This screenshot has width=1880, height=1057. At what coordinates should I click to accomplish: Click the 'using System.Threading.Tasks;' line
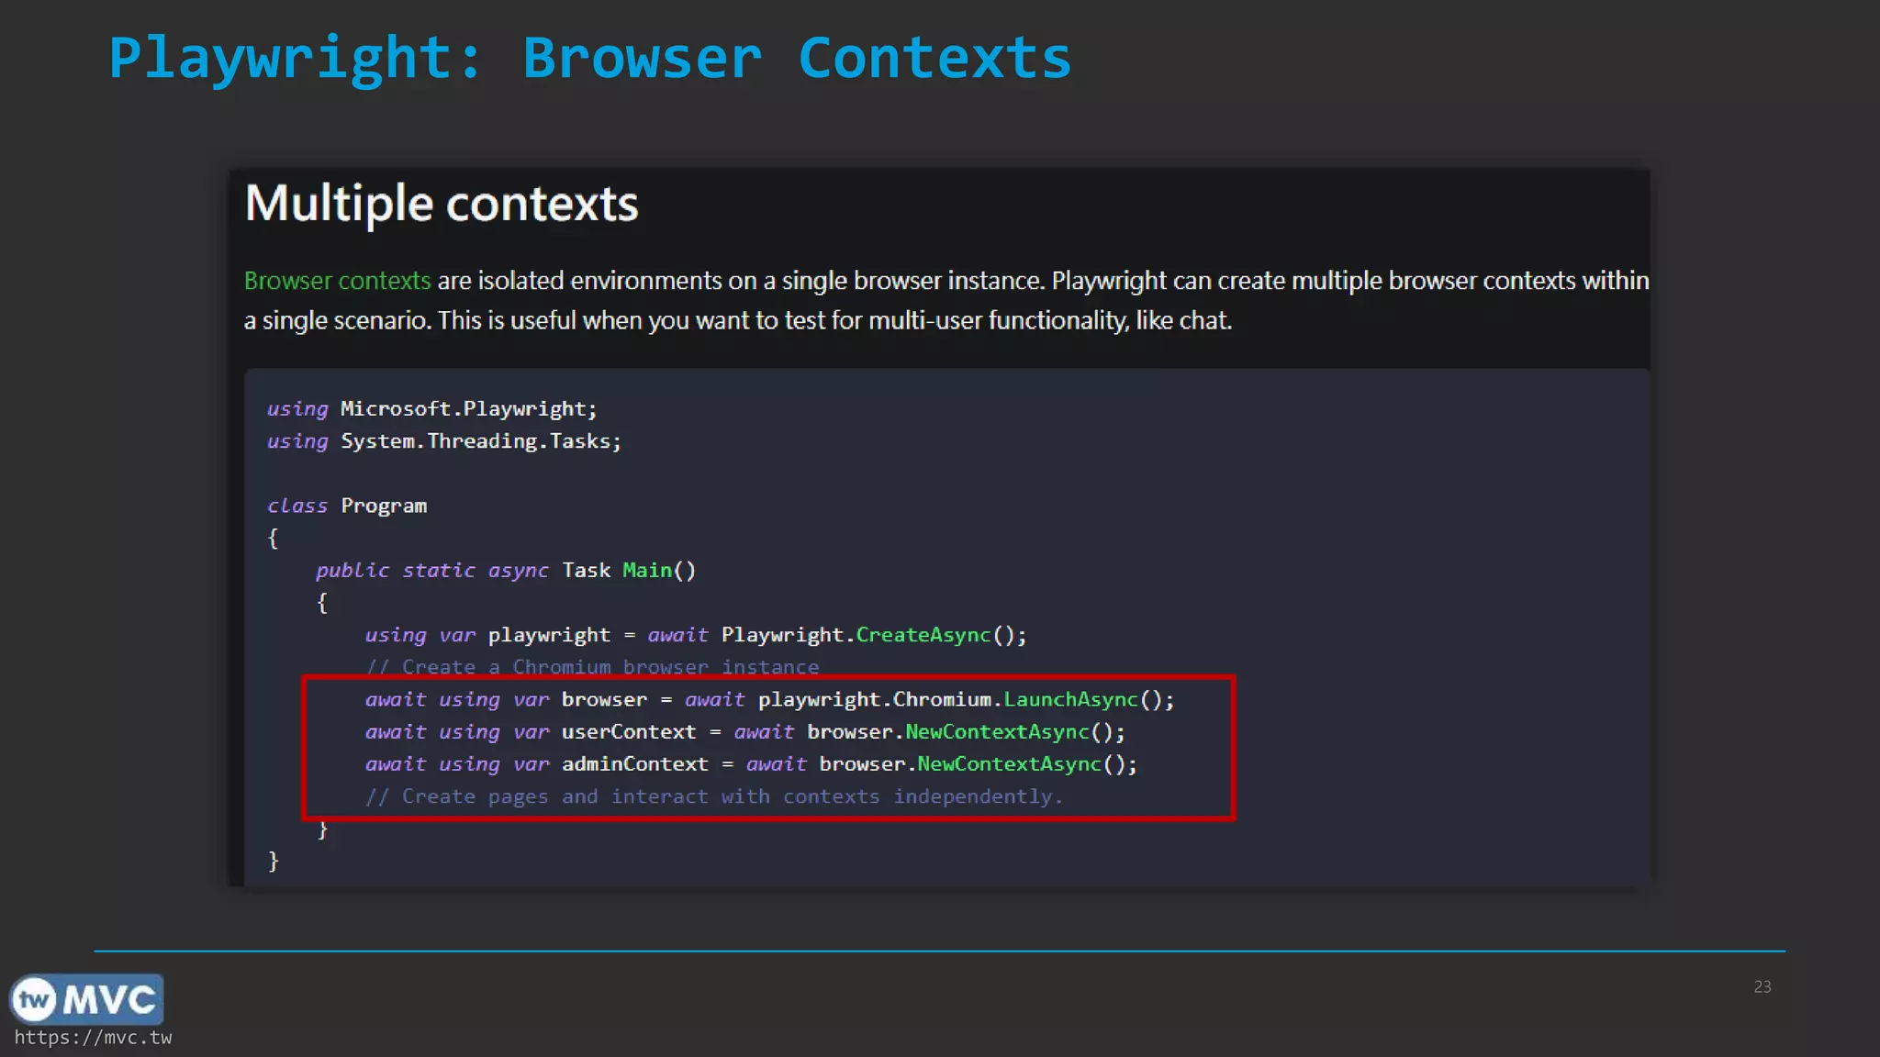(x=444, y=441)
